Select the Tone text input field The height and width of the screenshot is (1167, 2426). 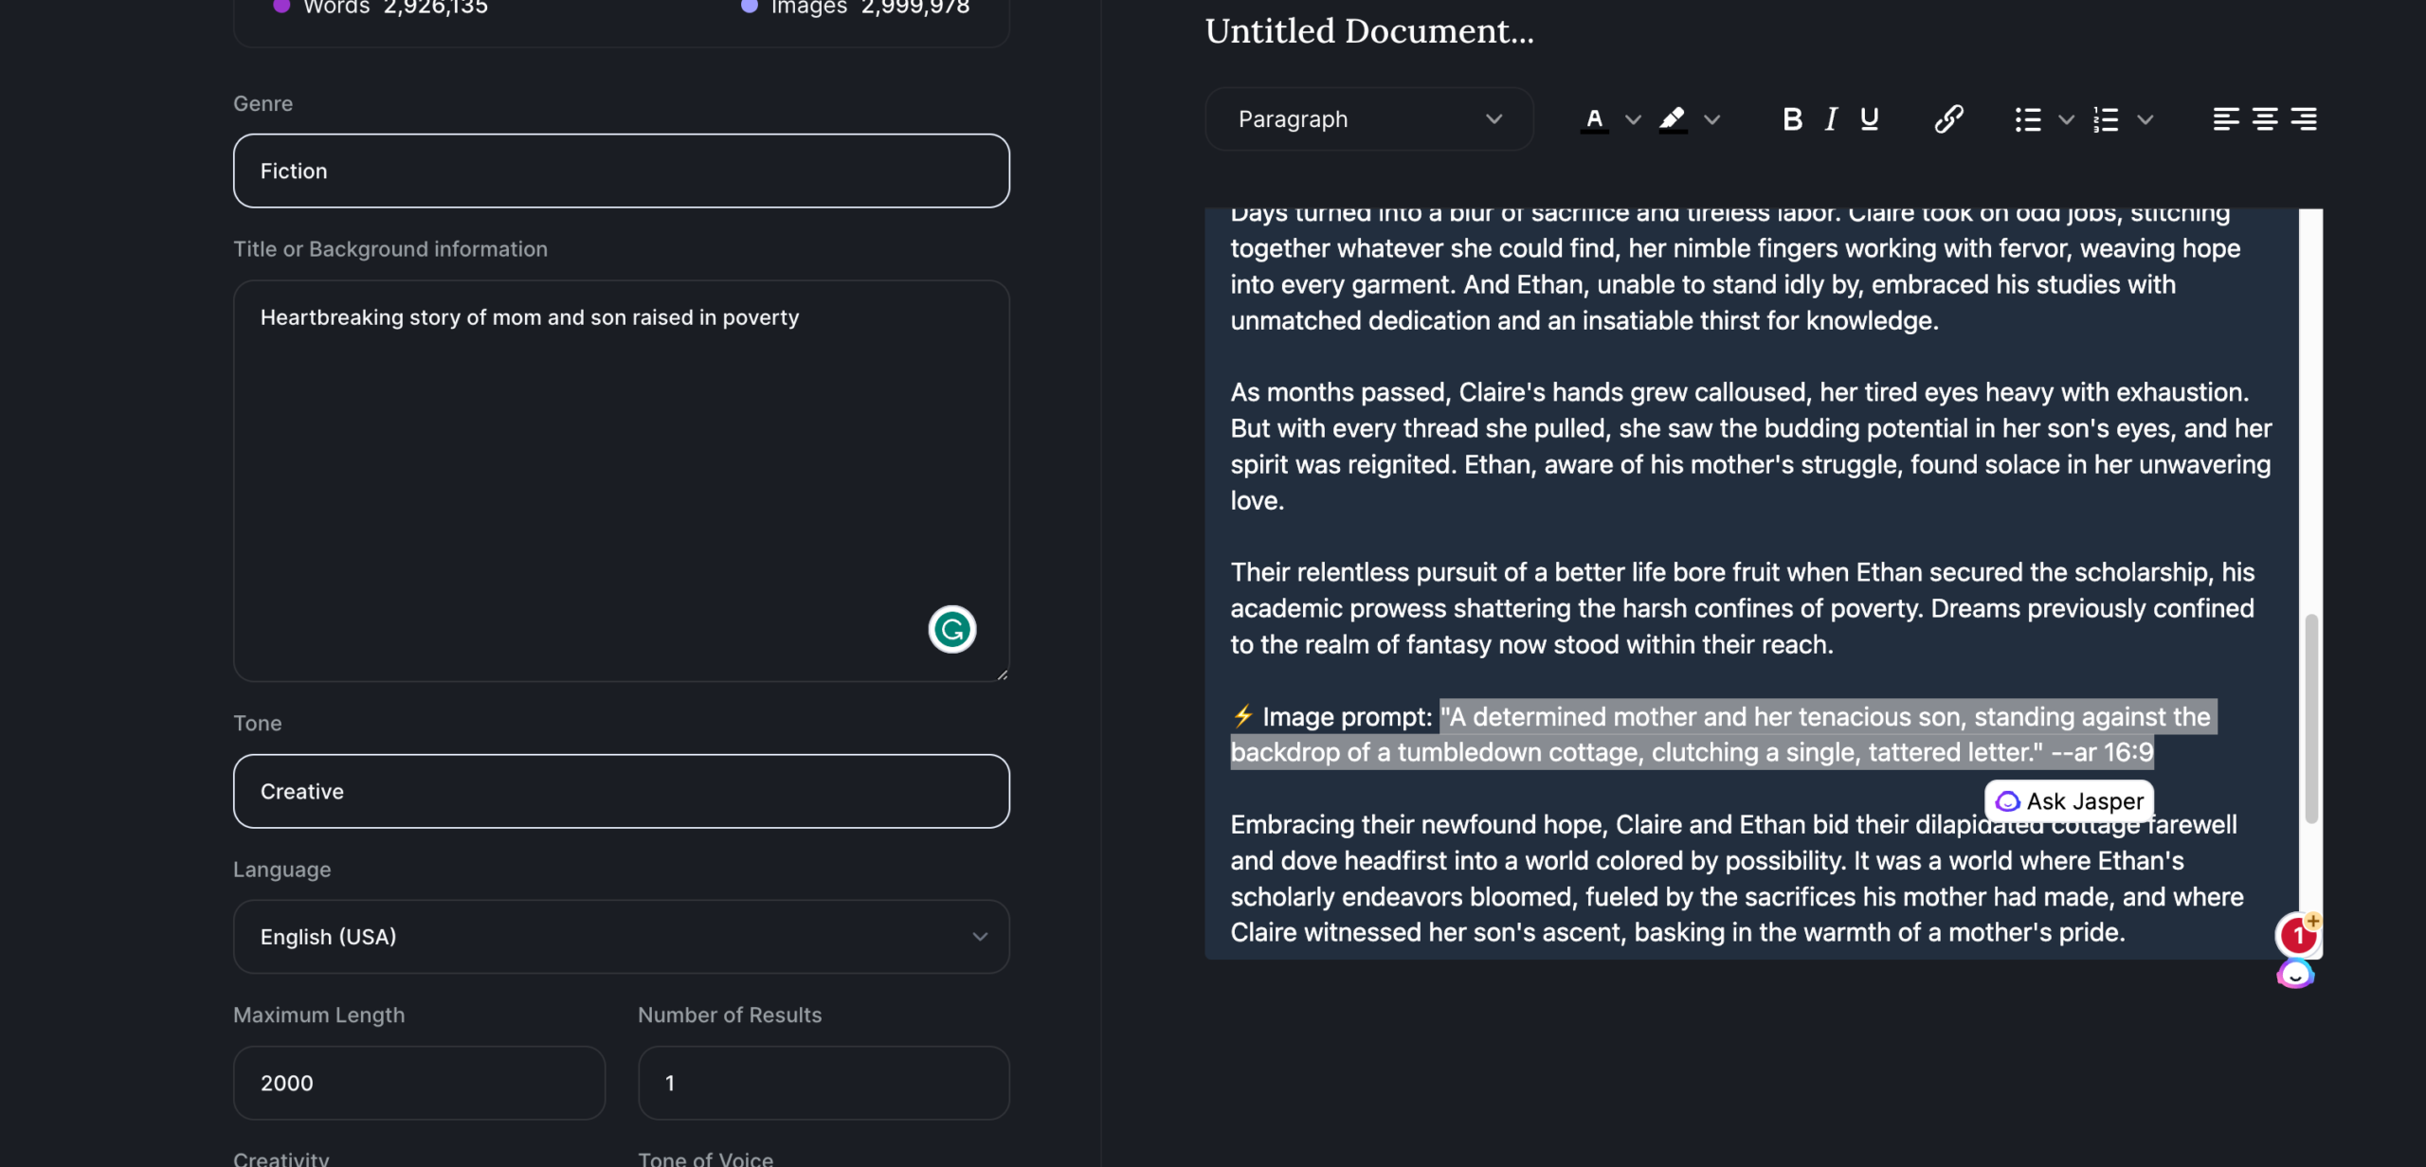pos(622,790)
